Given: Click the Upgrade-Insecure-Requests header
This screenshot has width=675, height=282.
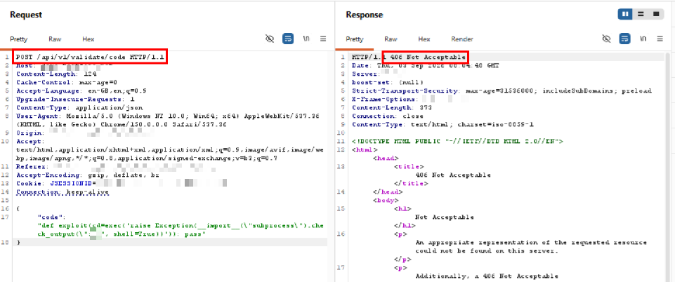Looking at the screenshot, I should pos(75,99).
